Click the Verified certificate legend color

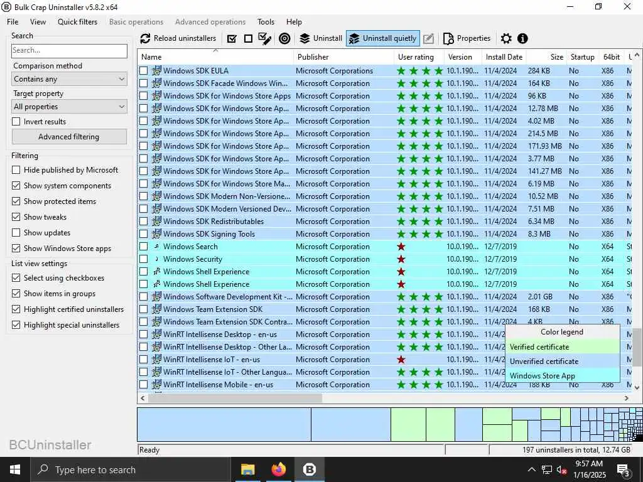[x=562, y=346]
